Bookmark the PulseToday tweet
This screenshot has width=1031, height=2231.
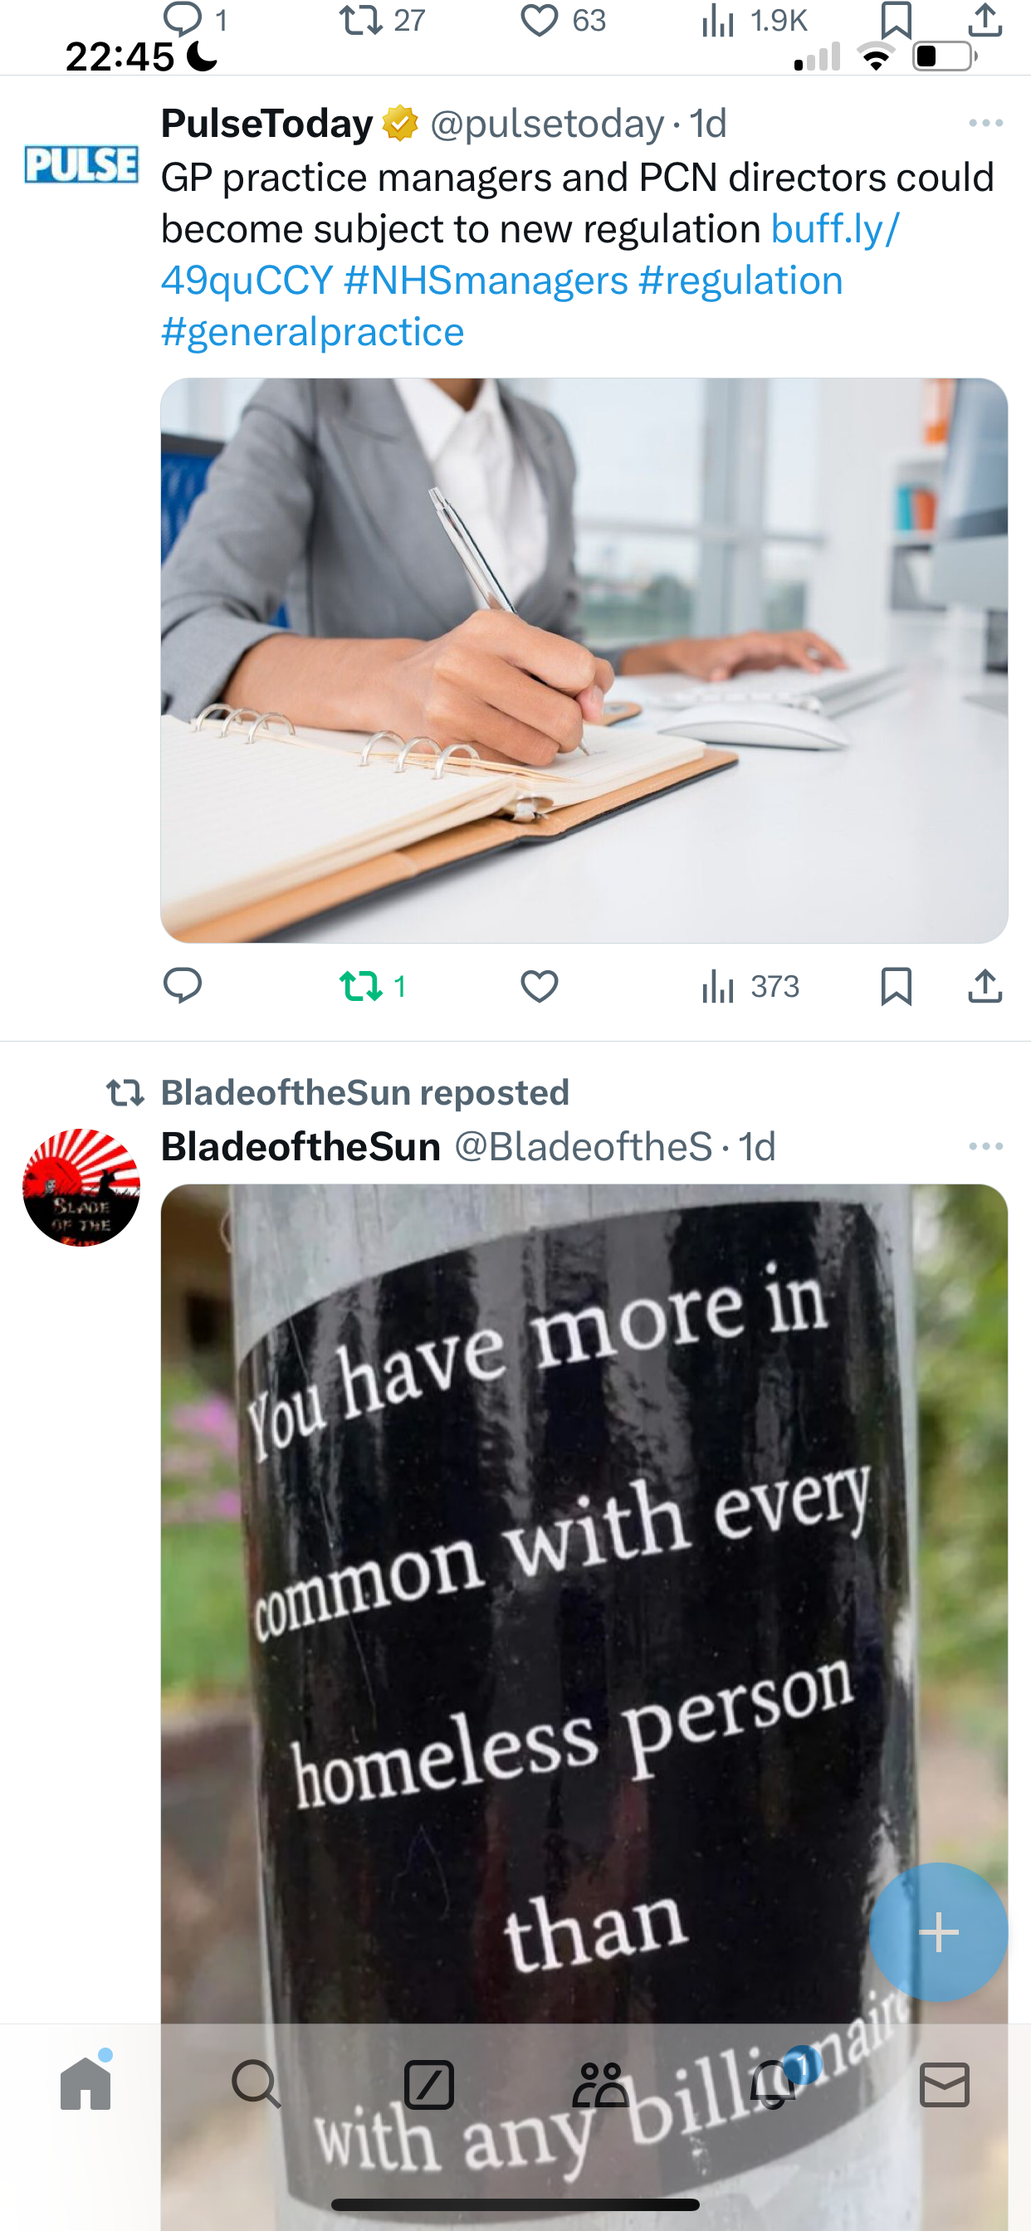coord(896,985)
